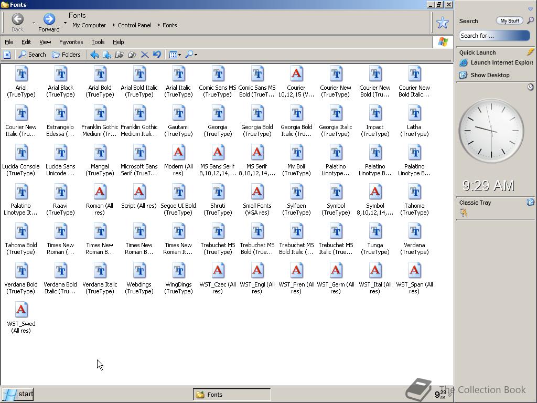Open the Help menu

coord(118,42)
